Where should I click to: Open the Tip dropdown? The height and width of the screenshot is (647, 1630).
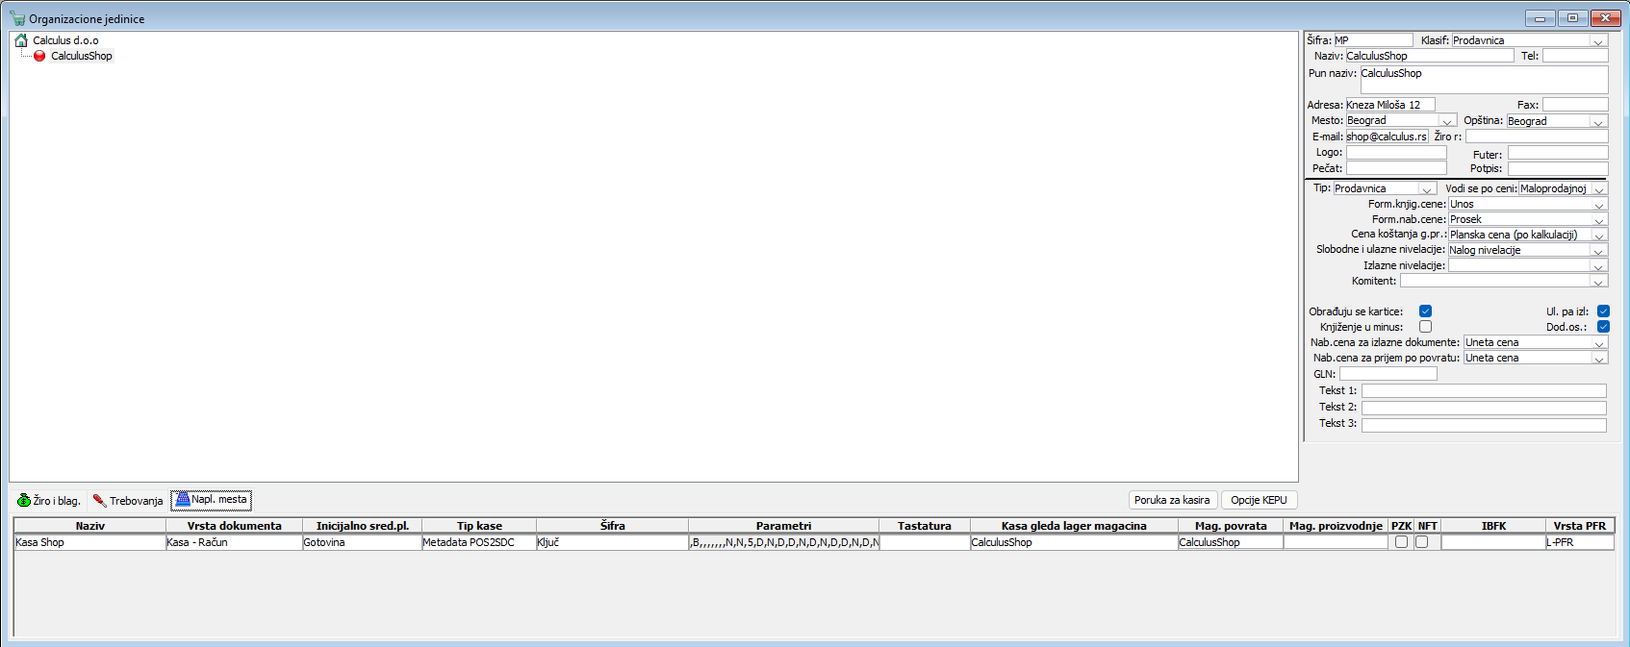pos(1427,189)
